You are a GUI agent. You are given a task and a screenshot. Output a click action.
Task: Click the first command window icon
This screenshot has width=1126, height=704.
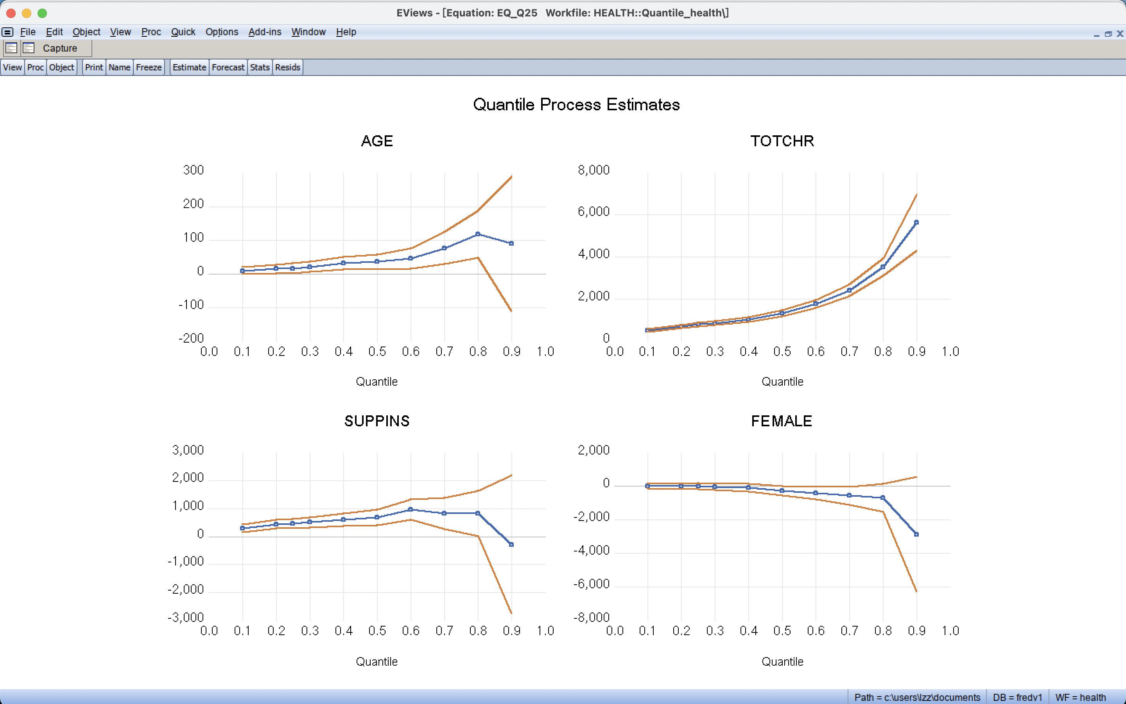tap(11, 48)
